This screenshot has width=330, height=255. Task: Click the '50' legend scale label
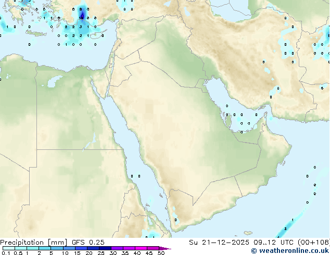coord(161,253)
